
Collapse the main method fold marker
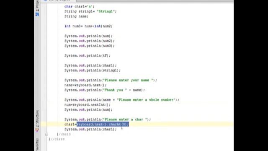pyautogui.click(x=46, y=134)
